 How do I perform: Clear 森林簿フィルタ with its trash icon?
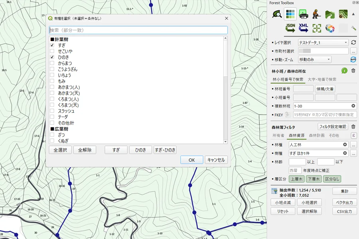point(353,127)
